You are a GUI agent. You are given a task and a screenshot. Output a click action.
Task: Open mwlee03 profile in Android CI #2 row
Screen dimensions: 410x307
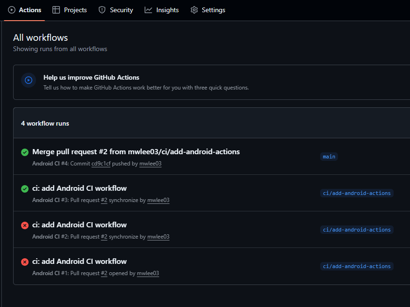click(159, 237)
